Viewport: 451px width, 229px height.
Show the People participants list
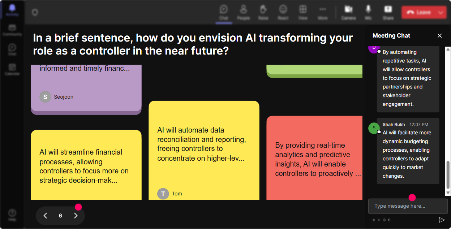243,12
